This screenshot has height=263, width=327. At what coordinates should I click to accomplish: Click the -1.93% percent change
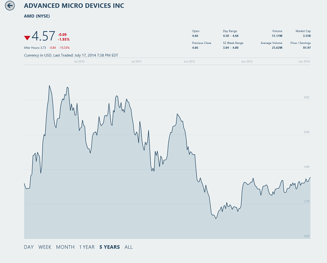64,40
